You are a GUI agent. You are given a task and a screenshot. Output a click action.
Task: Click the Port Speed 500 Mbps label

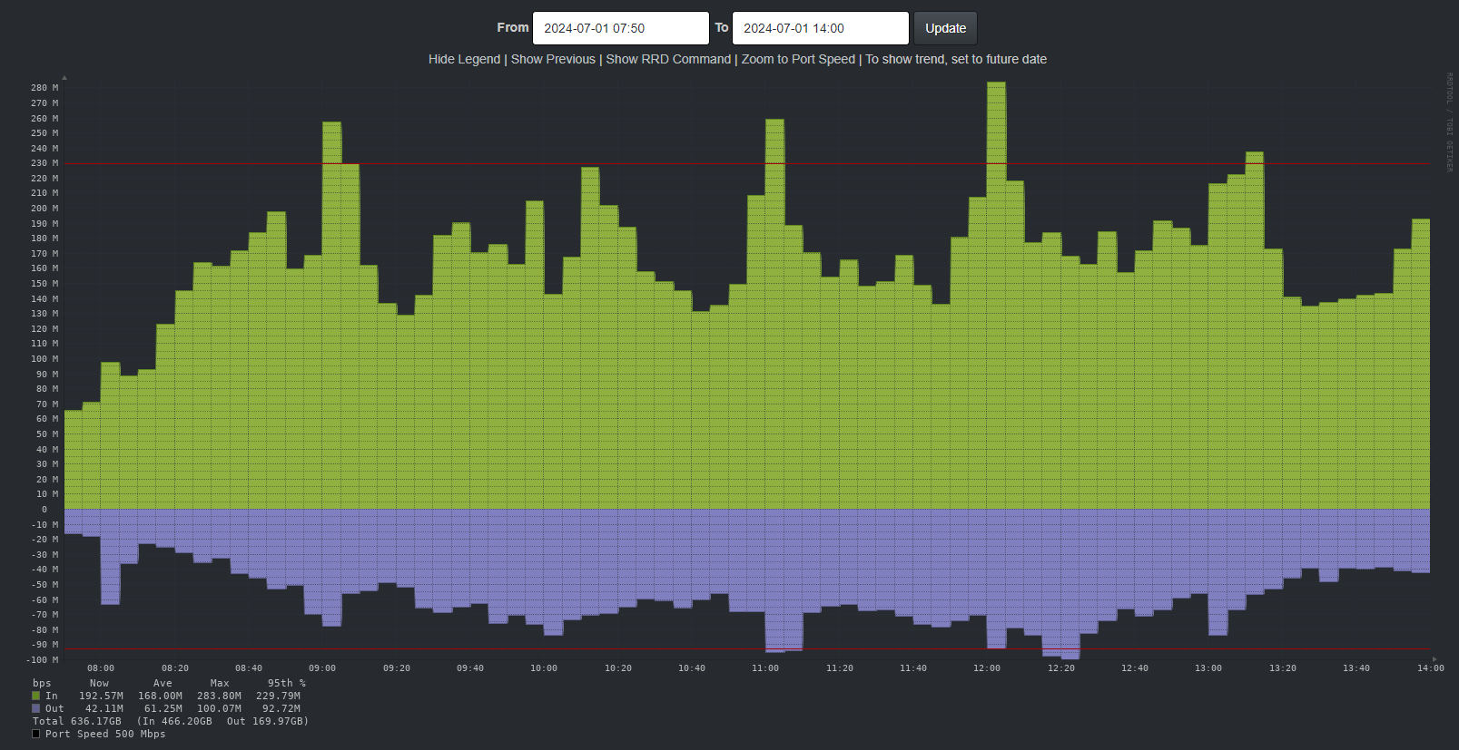point(105,734)
